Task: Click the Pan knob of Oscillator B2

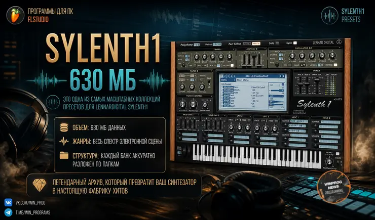Action: tap(332, 55)
